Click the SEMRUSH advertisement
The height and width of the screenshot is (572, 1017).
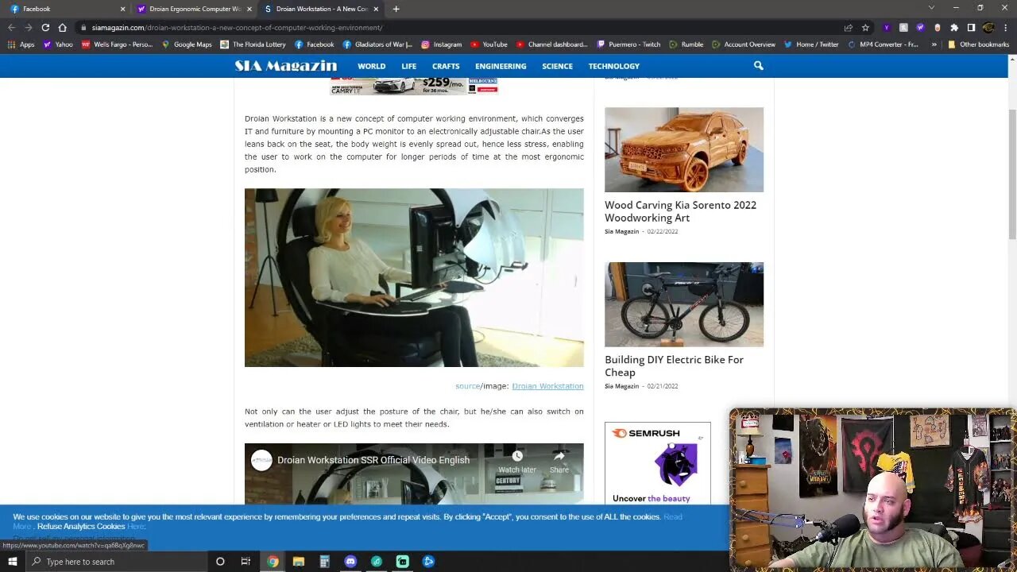[x=658, y=463]
